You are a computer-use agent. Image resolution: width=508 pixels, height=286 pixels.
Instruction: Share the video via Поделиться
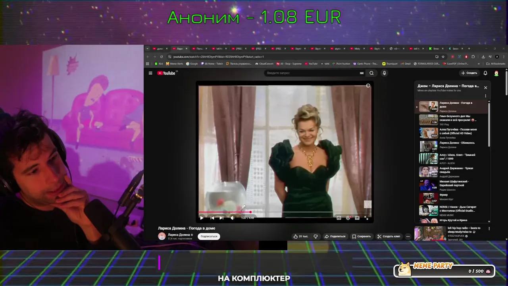(x=335, y=236)
